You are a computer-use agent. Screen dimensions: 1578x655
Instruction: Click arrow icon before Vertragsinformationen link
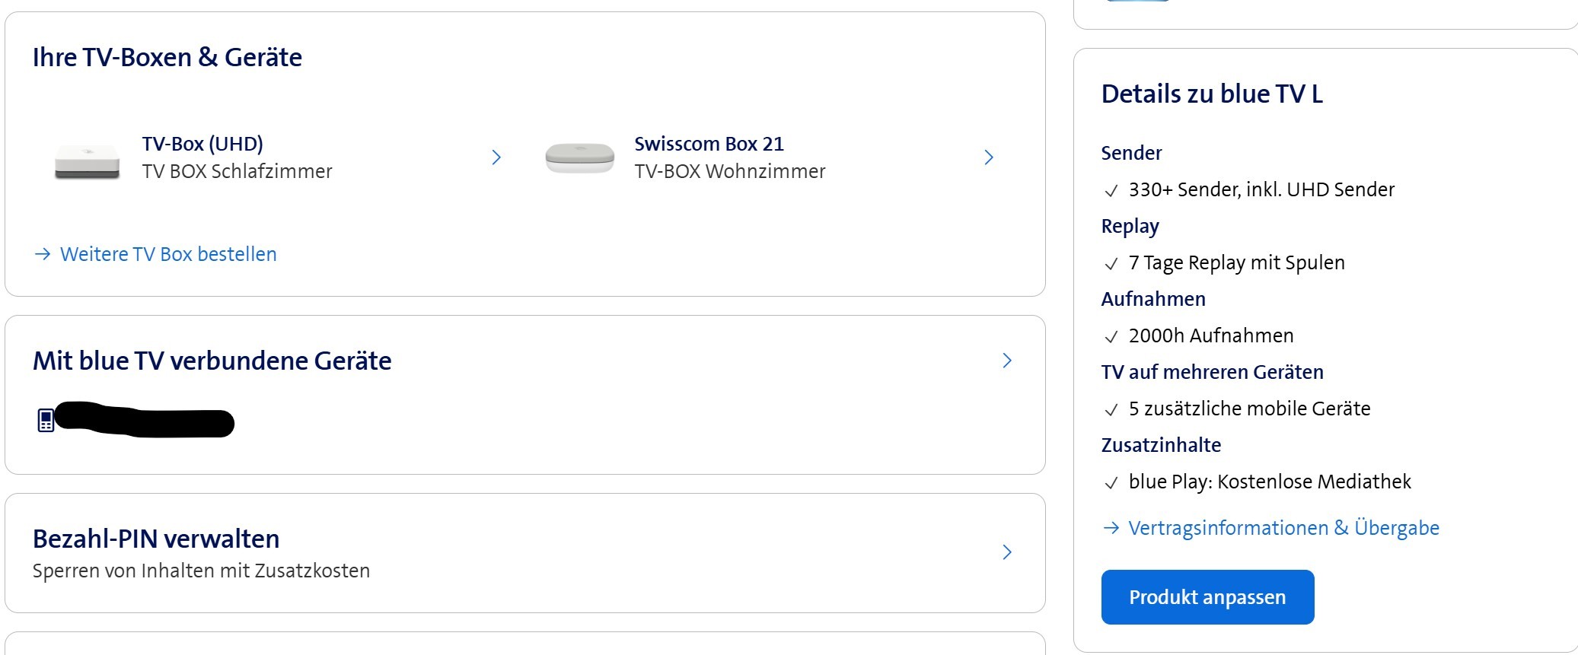click(1111, 528)
